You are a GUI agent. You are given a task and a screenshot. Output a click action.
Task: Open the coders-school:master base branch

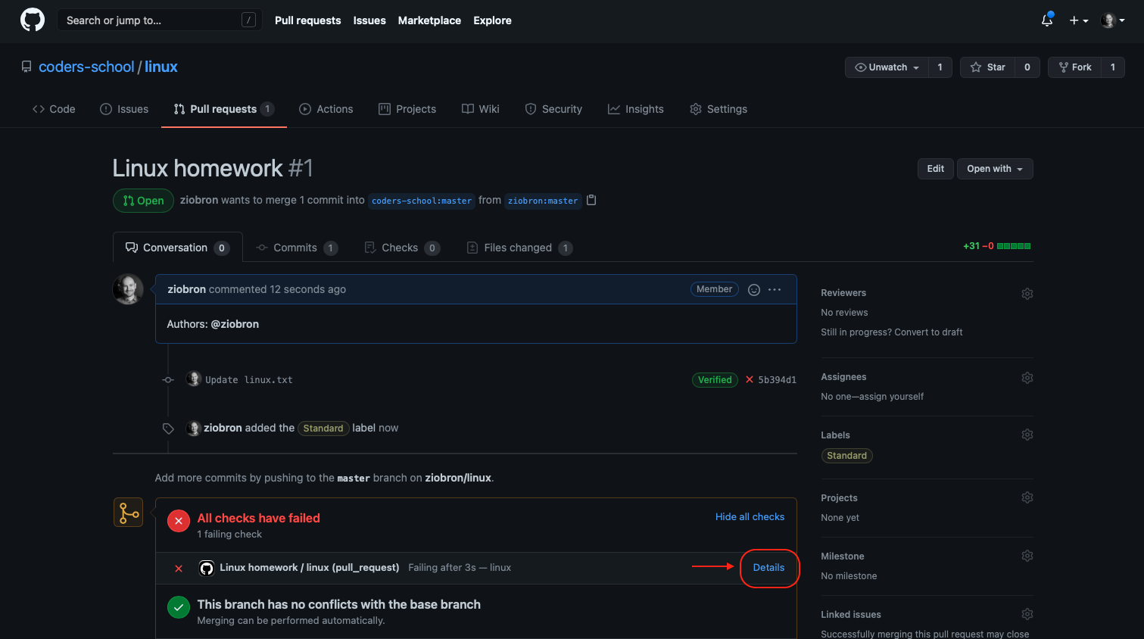coord(422,201)
